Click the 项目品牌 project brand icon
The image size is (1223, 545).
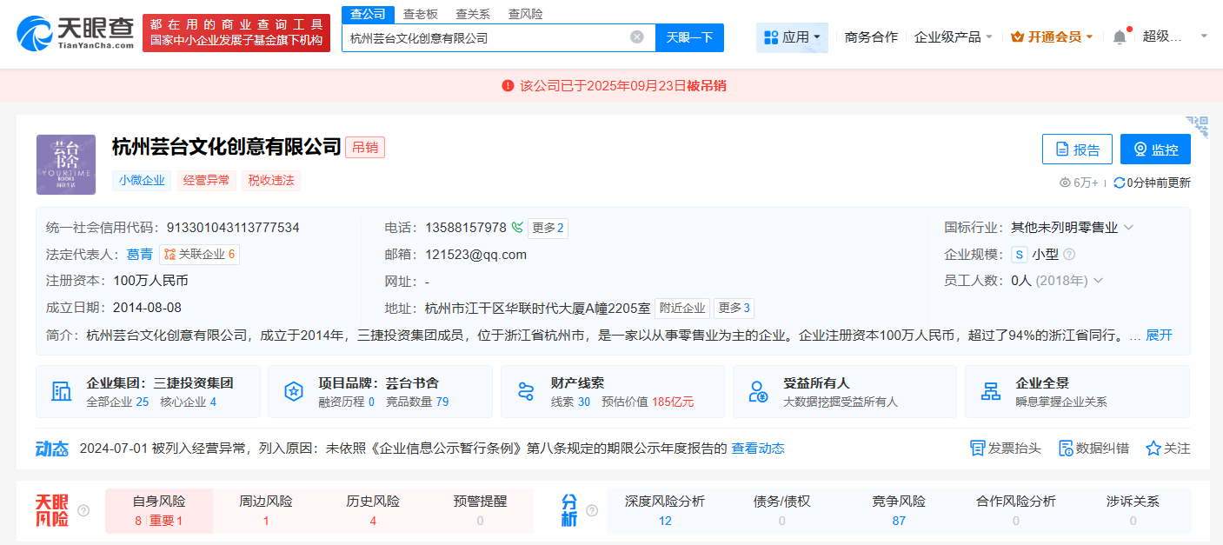coord(291,391)
